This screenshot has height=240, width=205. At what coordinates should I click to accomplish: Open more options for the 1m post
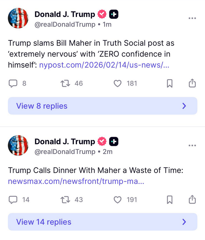coord(192,18)
